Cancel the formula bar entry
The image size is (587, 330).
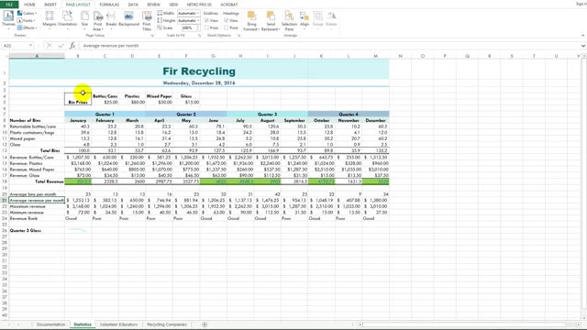click(49, 46)
